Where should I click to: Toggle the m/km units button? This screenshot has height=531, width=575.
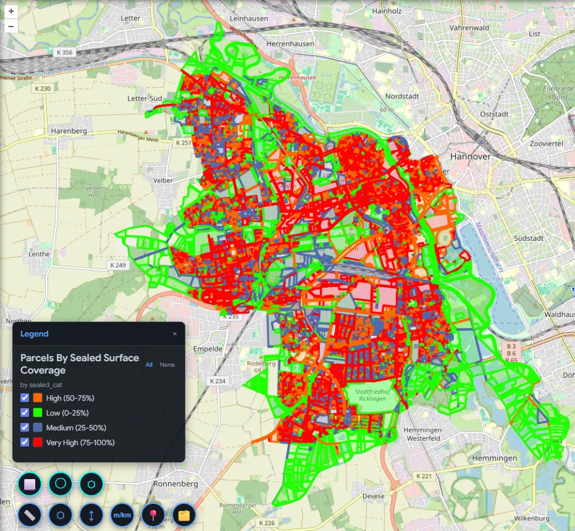coord(122,515)
